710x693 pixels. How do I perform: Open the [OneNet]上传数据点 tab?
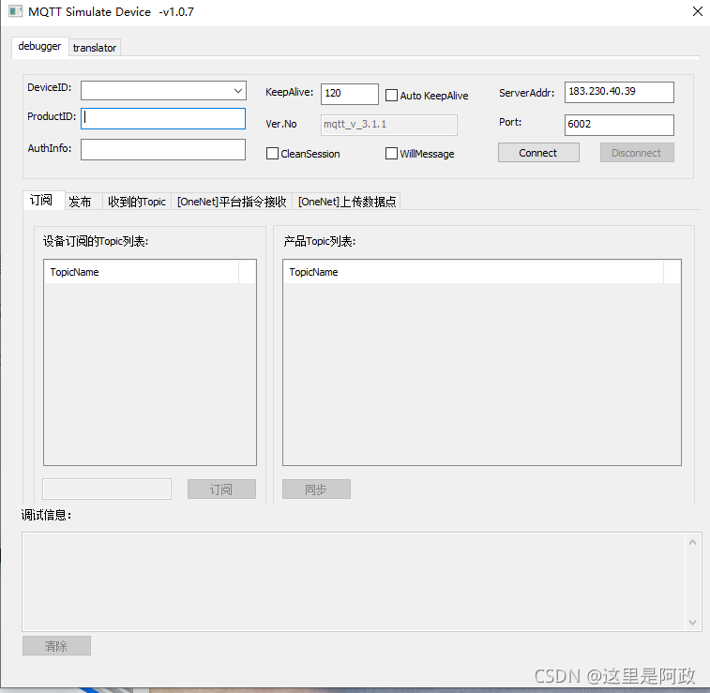point(347,202)
